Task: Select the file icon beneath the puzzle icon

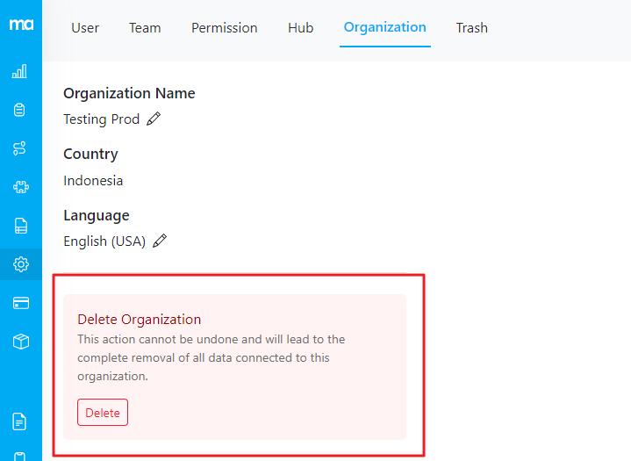Action: click(20, 226)
